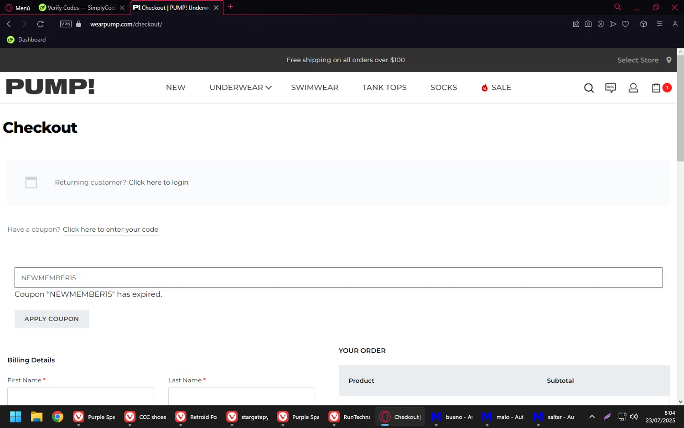
Task: Click the Last Name input field
Action: tap(242, 396)
